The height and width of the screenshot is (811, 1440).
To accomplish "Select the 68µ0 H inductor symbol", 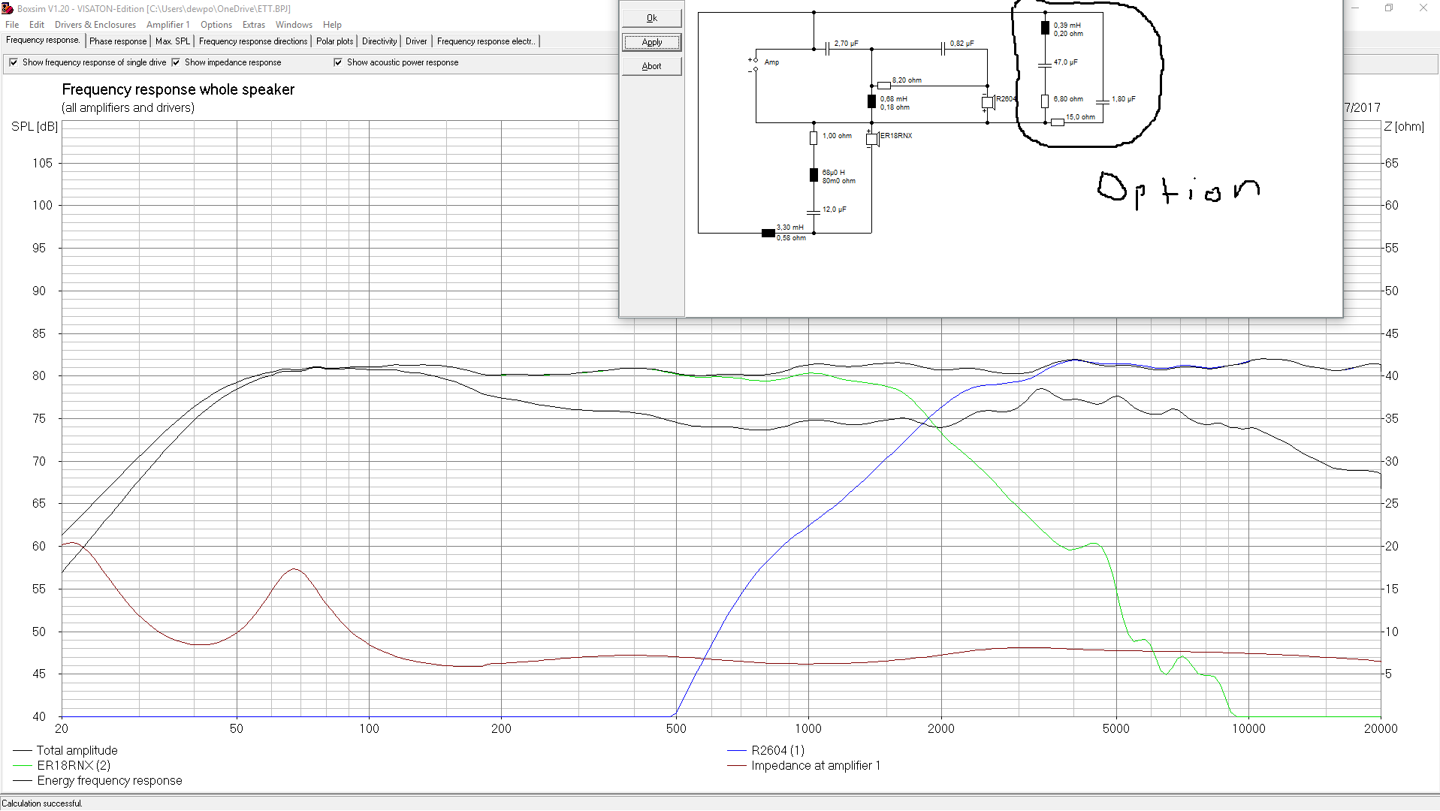I will tap(814, 175).
